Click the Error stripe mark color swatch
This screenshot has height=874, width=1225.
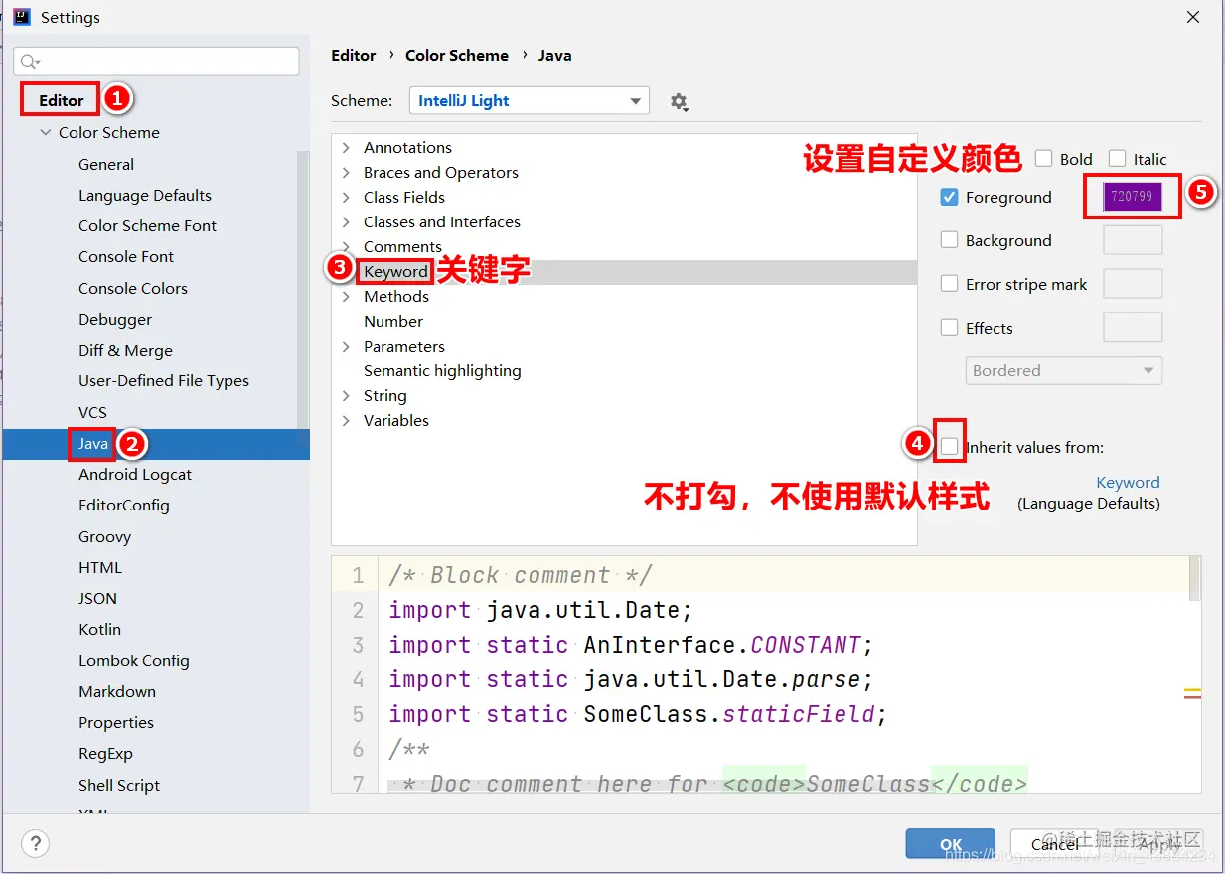tap(1133, 284)
